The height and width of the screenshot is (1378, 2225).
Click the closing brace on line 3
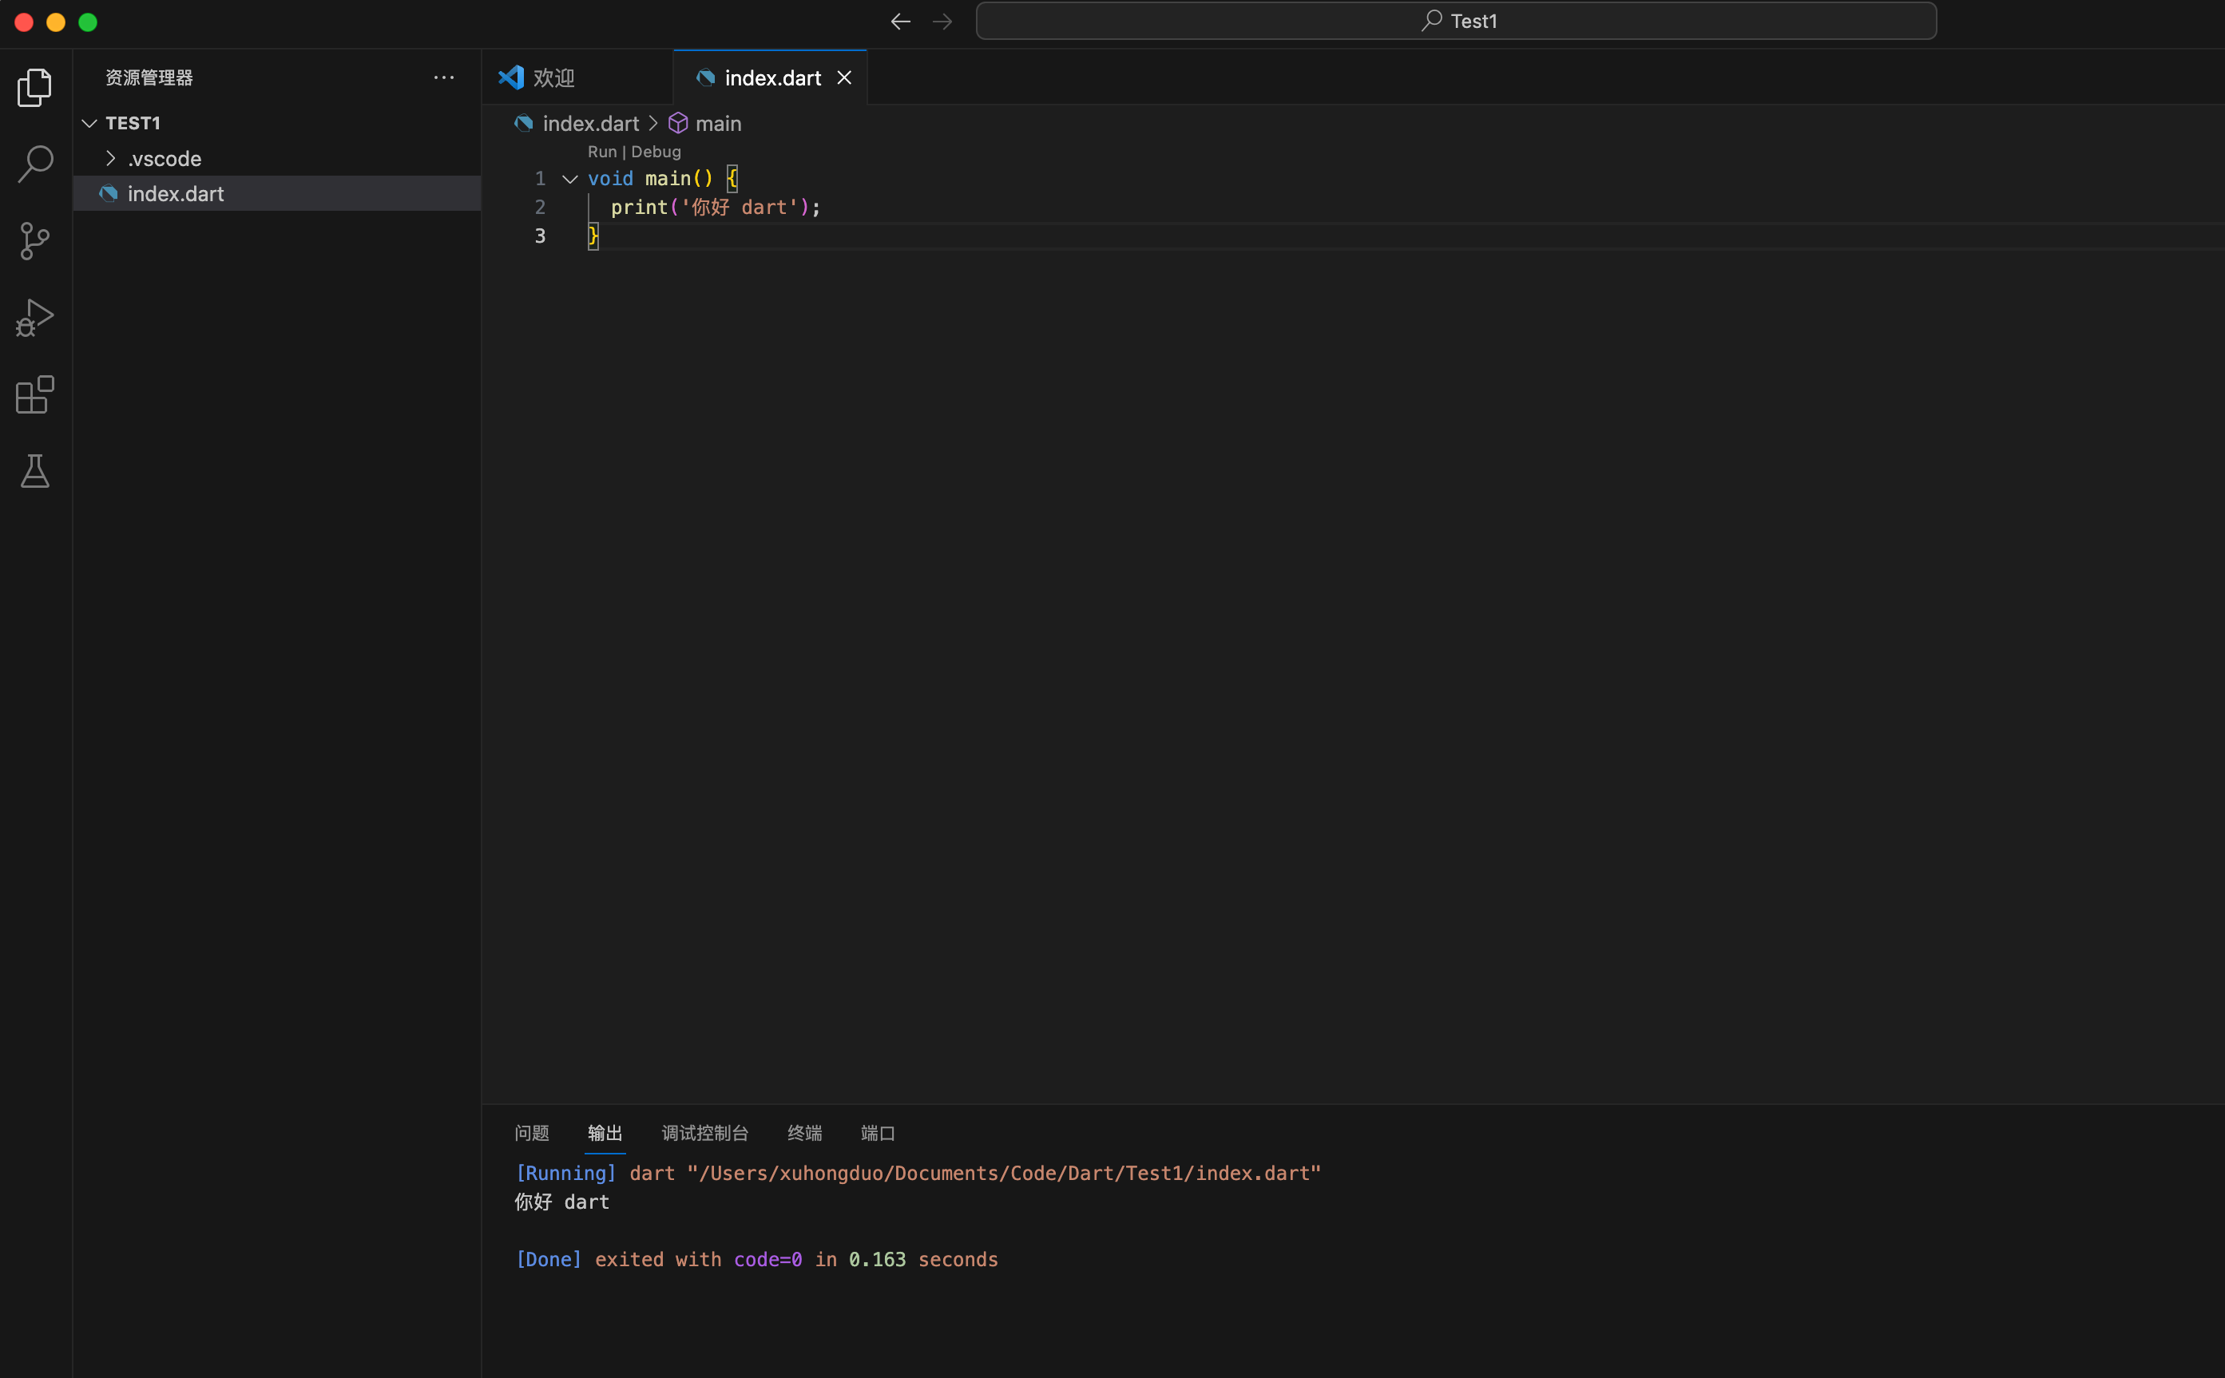[x=593, y=236]
